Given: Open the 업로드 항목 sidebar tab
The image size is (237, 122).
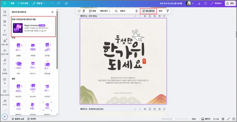Looking at the screenshot, I should point(5,52).
